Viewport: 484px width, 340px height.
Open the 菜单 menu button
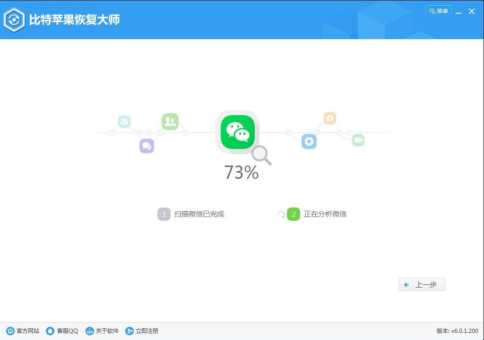coord(438,11)
